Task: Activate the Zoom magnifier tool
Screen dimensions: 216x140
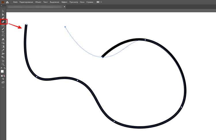Action: (x=3, y=64)
